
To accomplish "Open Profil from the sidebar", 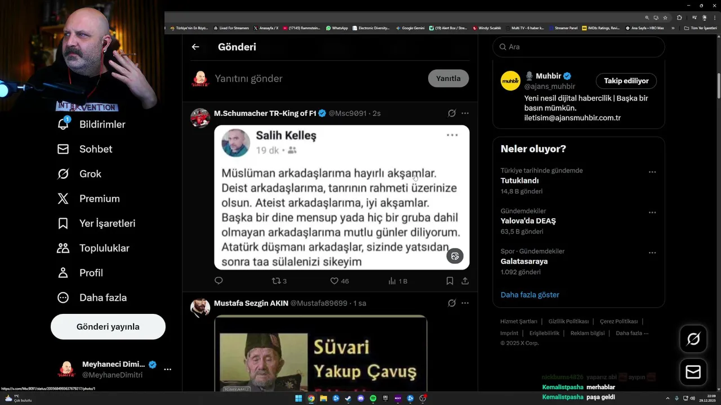I will [x=79, y=273].
